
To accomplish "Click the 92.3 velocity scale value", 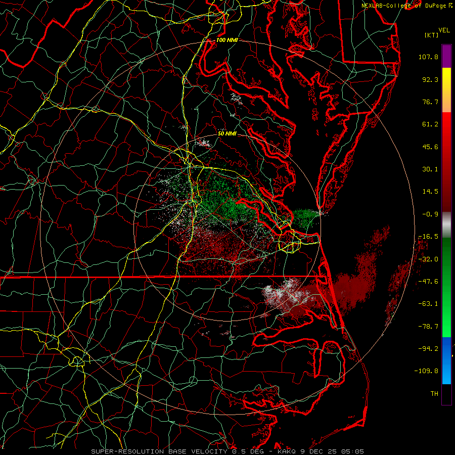I will point(430,79).
